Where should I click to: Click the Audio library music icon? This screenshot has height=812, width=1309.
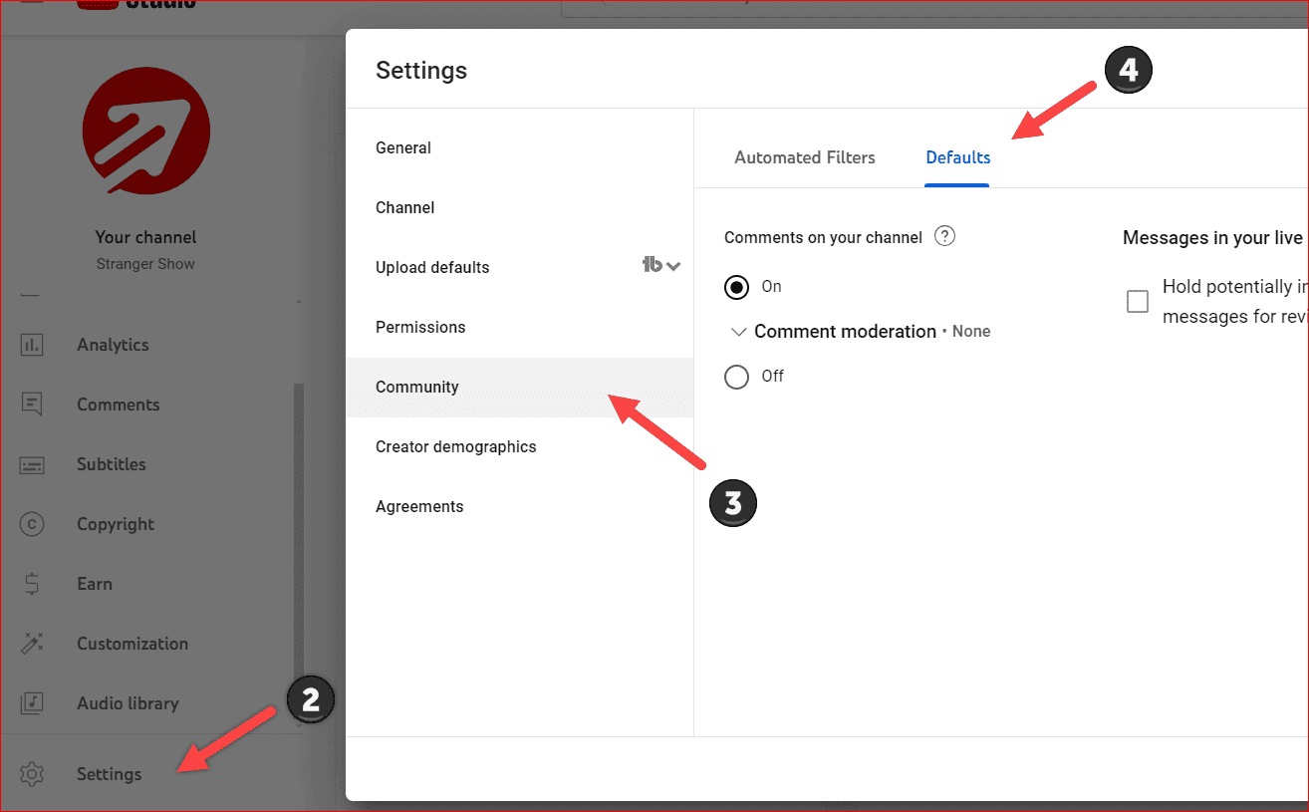(32, 703)
